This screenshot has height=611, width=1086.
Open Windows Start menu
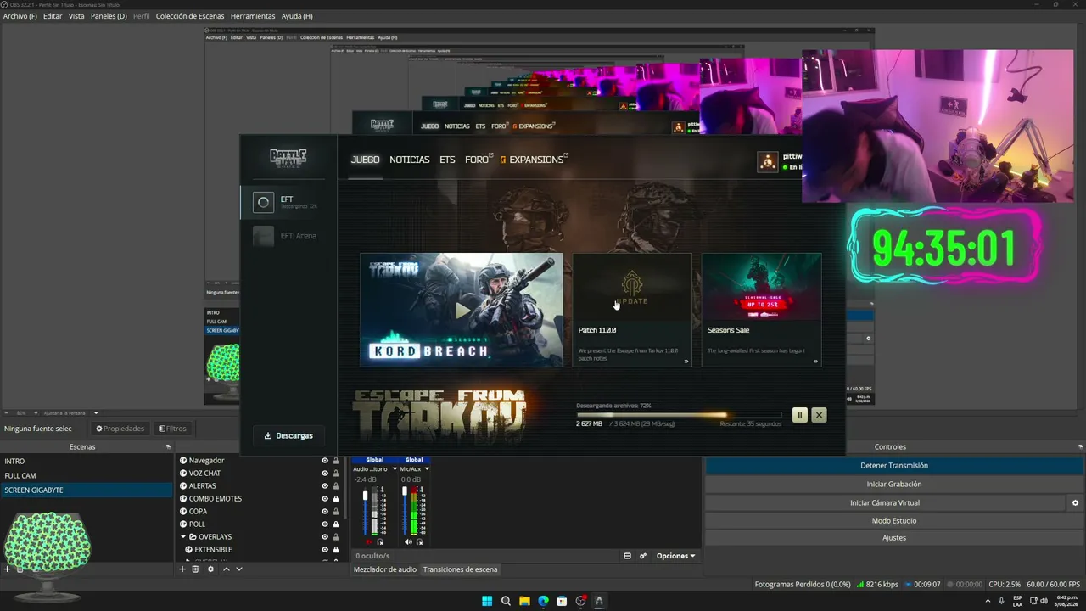487,601
